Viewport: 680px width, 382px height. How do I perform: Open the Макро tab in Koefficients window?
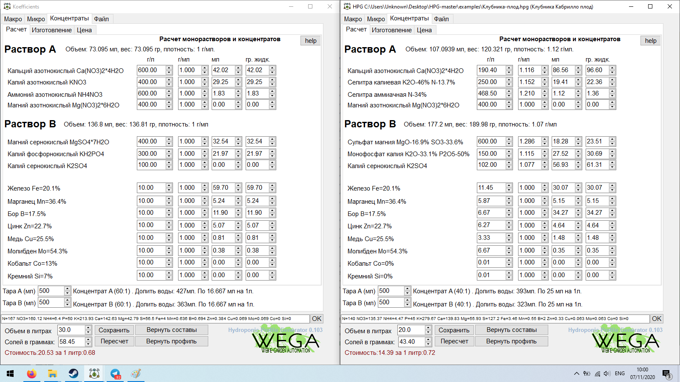(13, 19)
